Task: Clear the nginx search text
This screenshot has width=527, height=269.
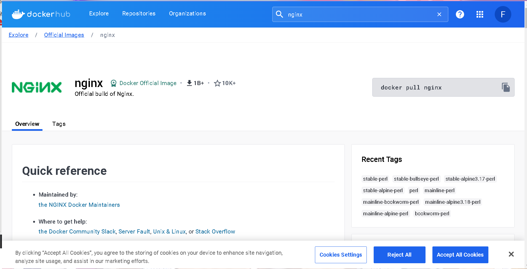Action: 439,14
